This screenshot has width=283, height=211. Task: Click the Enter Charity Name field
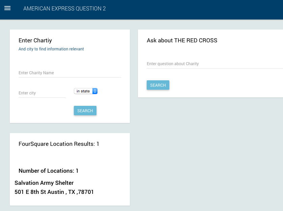70,73
